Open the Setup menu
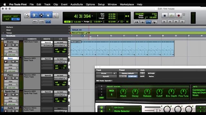Image resolution: width=206 pixels, height=115 pixels. 101,4
